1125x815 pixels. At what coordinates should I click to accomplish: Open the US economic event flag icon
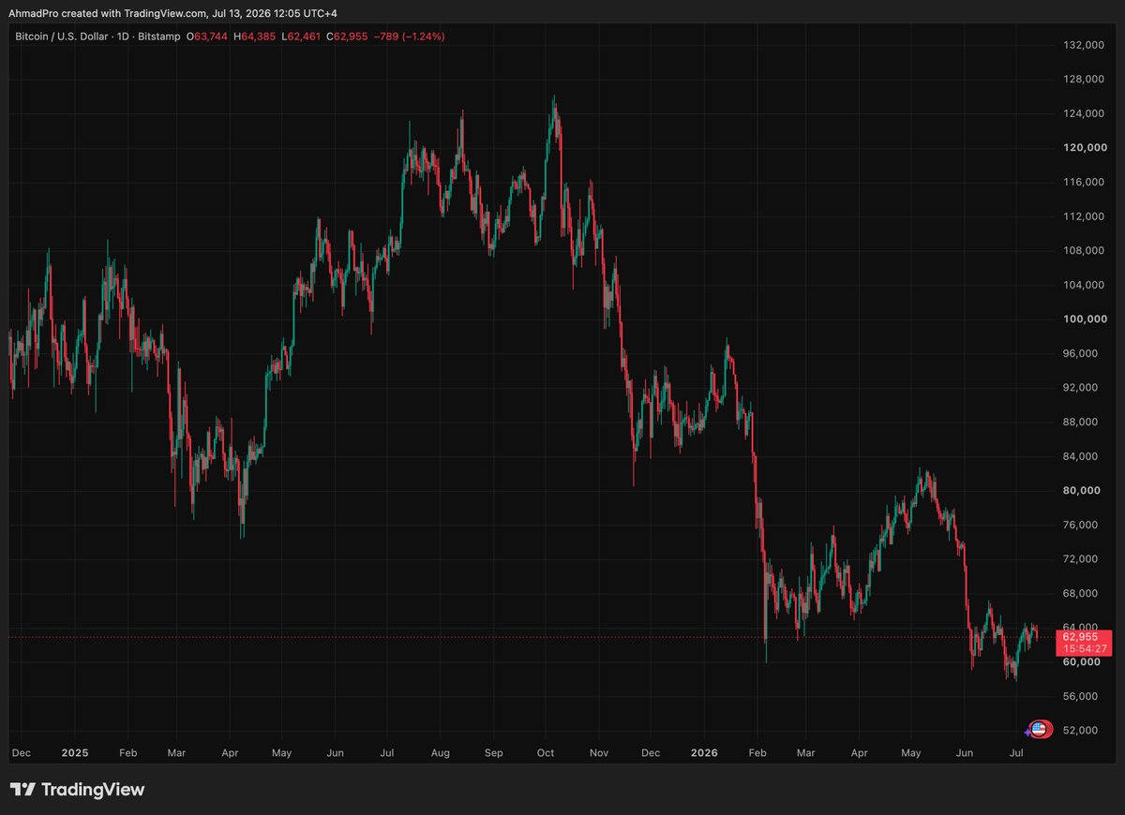(x=1039, y=728)
